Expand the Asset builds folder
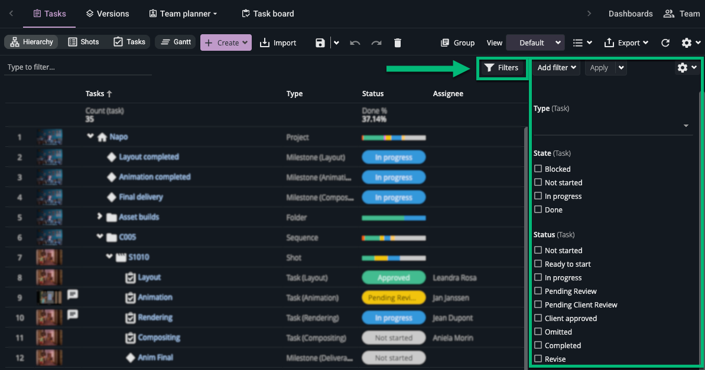The image size is (705, 370). (100, 217)
